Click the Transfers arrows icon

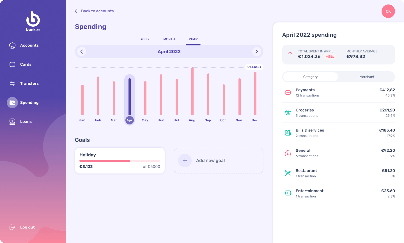click(12, 84)
